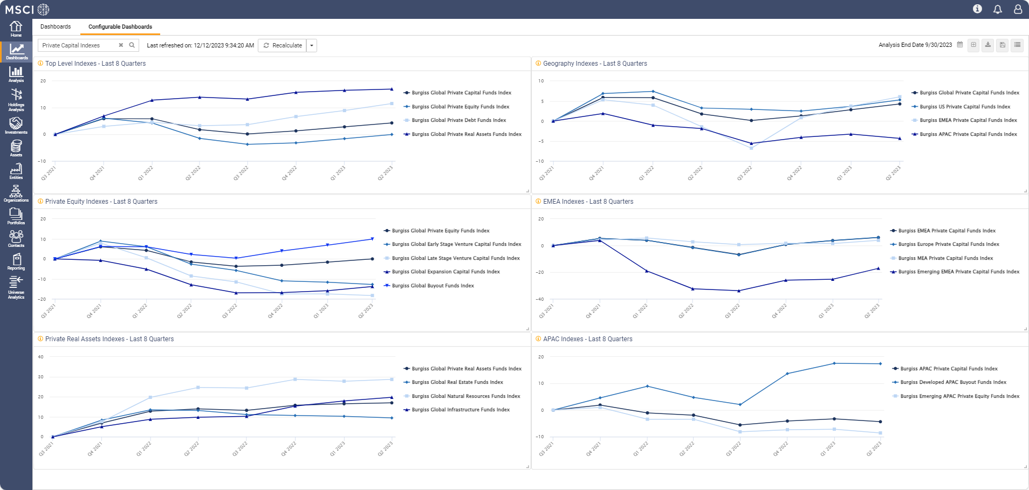The height and width of the screenshot is (490, 1029).
Task: Click the Recalculate button
Action: [x=283, y=46]
